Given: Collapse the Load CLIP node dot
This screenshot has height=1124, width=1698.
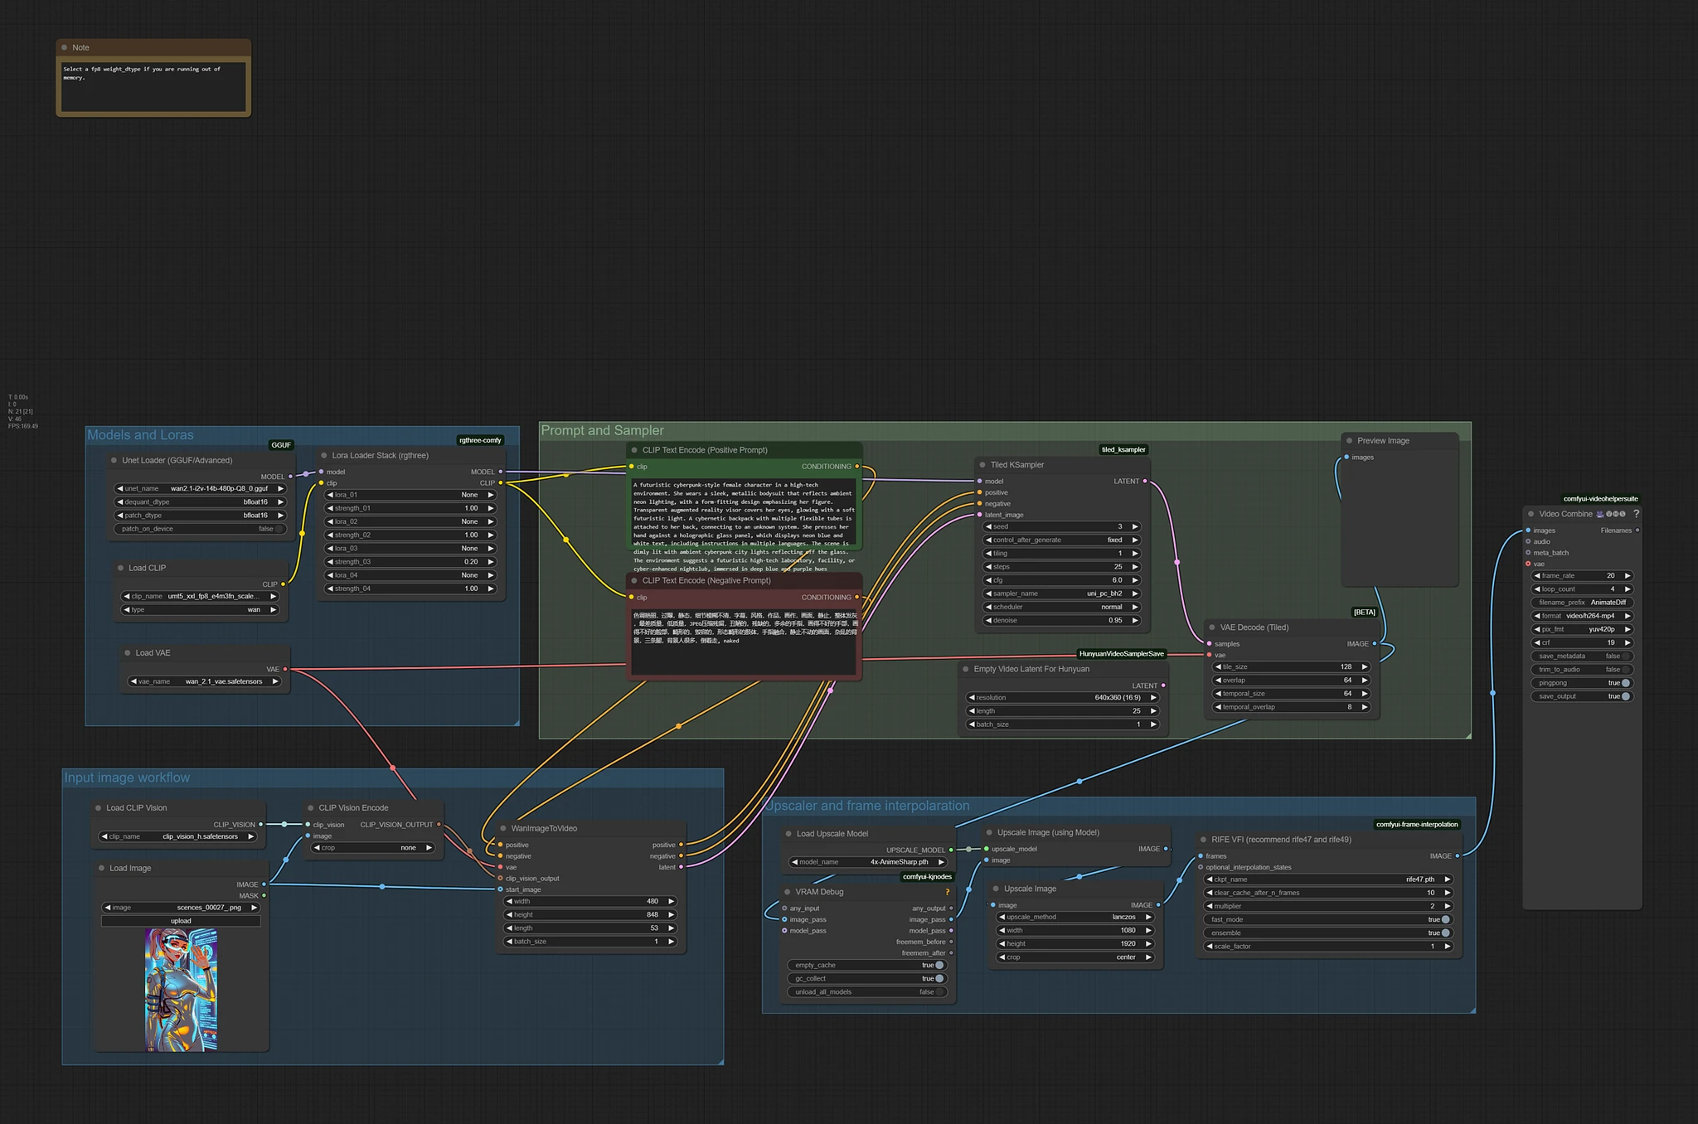Looking at the screenshot, I should pos(121,569).
